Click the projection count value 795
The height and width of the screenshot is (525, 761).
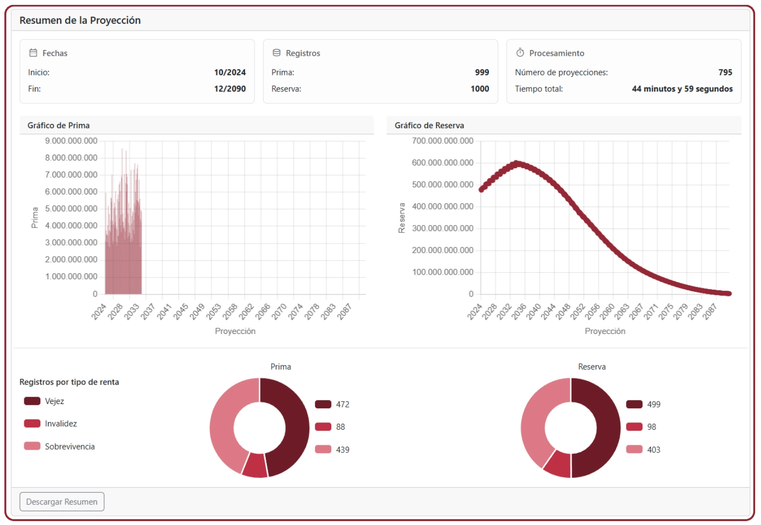(726, 72)
